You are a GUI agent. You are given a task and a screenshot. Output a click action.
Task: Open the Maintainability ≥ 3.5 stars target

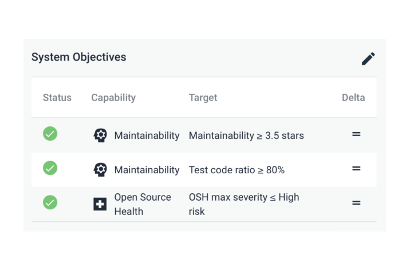(246, 135)
